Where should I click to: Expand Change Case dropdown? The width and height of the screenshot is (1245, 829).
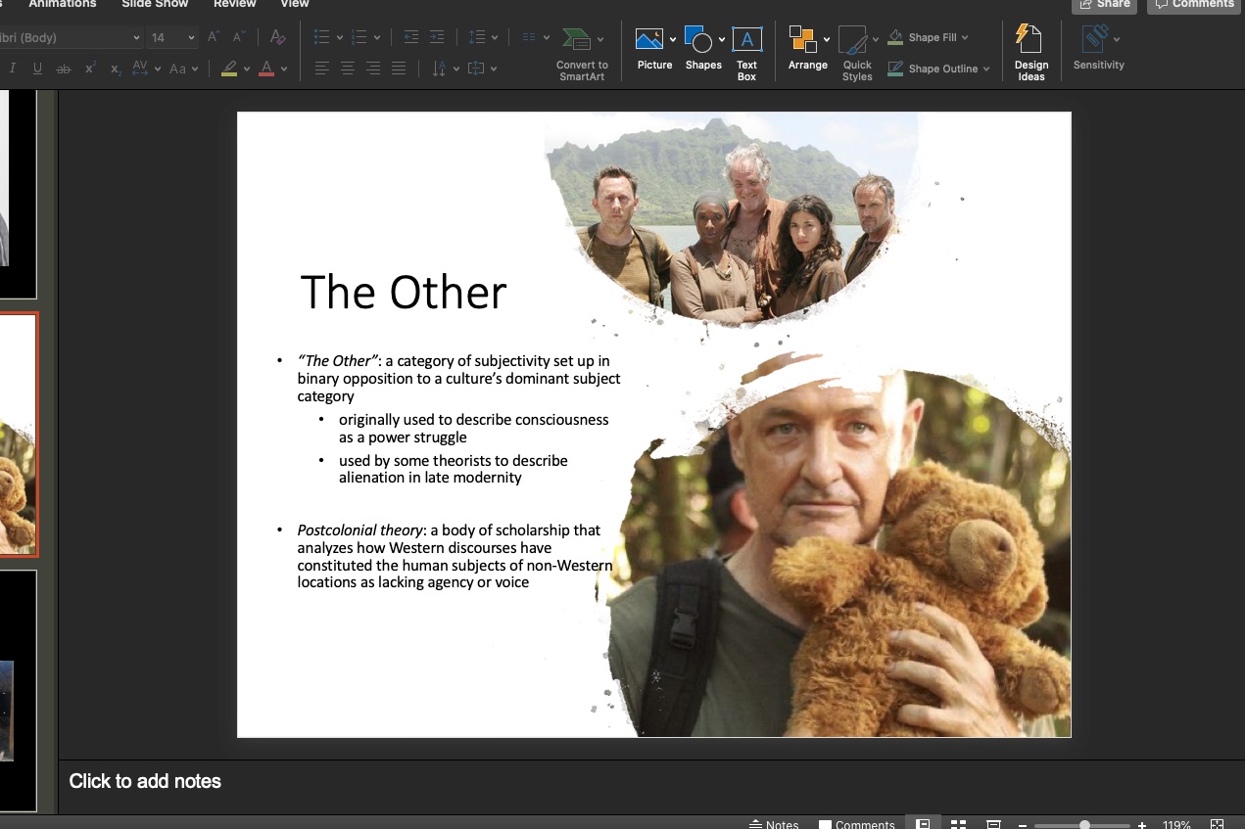(x=195, y=69)
